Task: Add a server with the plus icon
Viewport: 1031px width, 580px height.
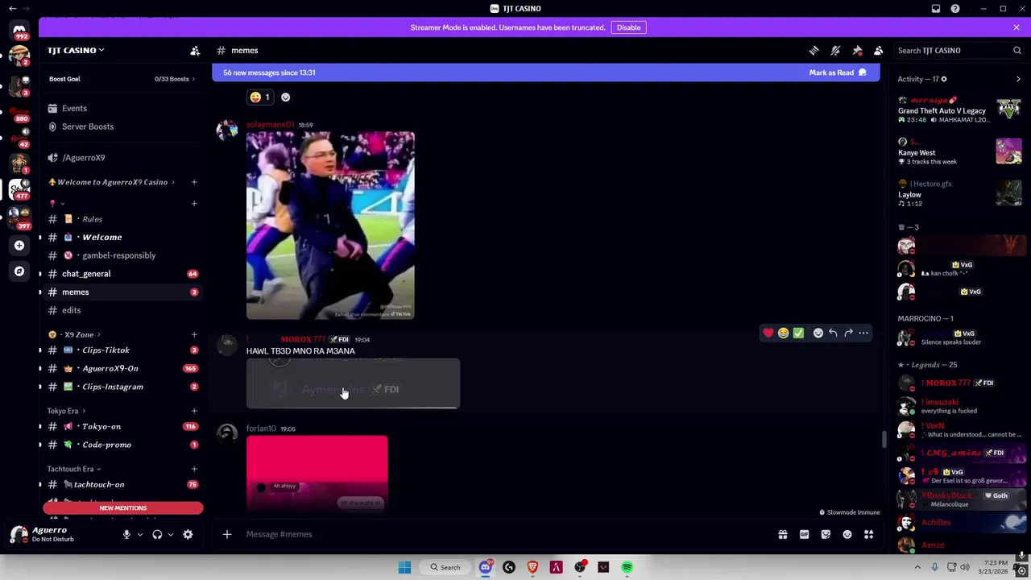Action: [19, 245]
